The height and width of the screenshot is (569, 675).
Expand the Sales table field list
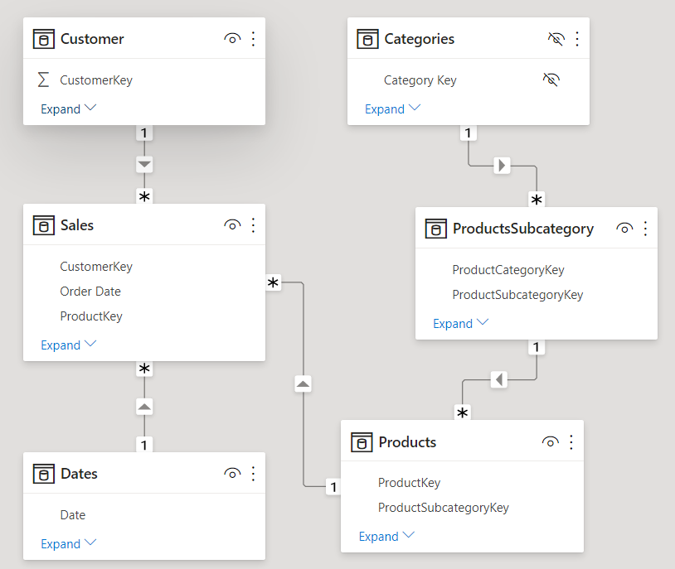coord(69,345)
